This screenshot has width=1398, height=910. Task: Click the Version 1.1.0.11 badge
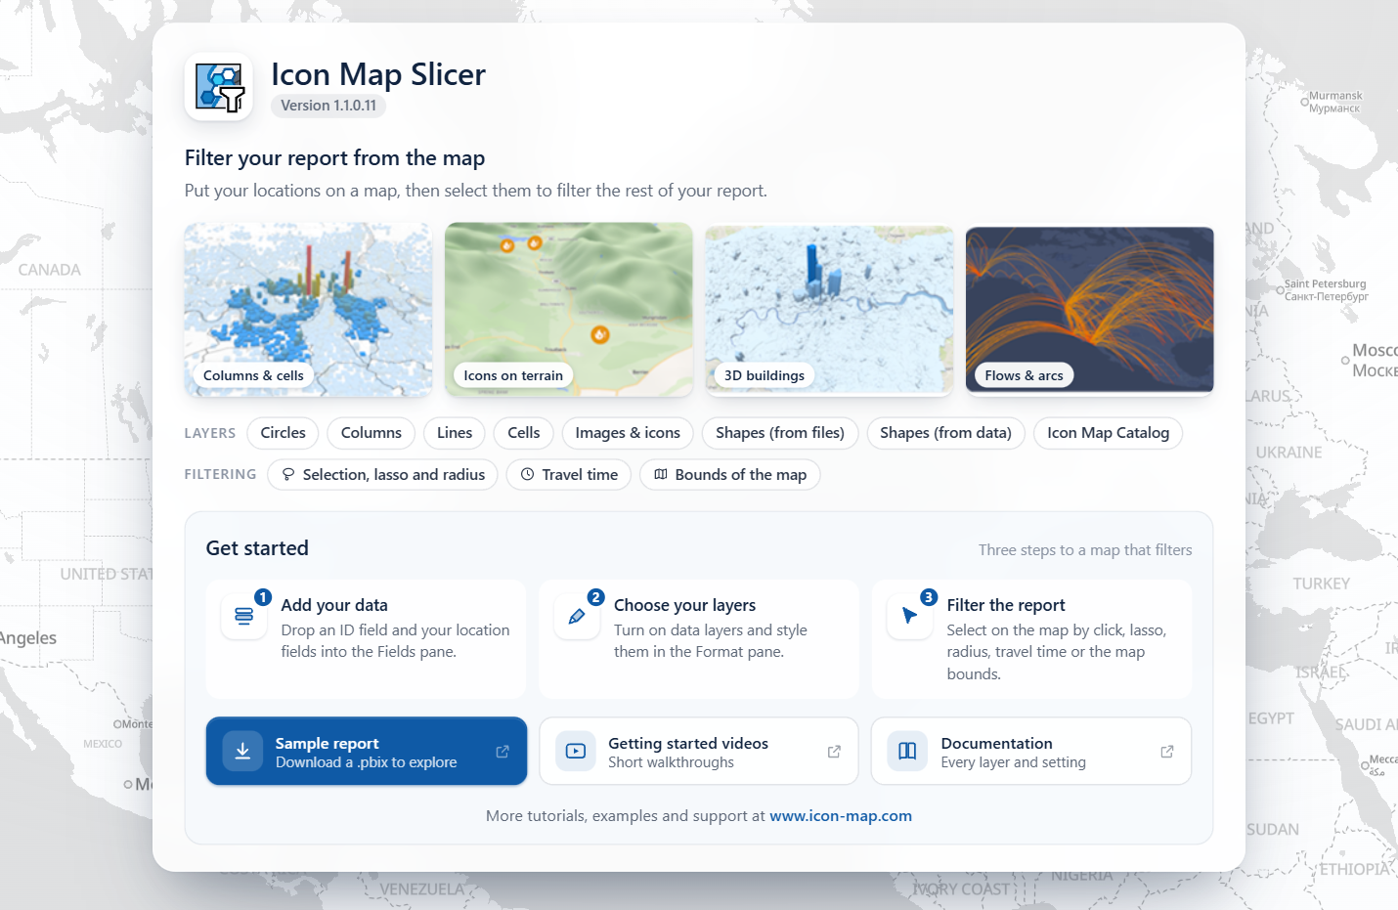pos(328,106)
